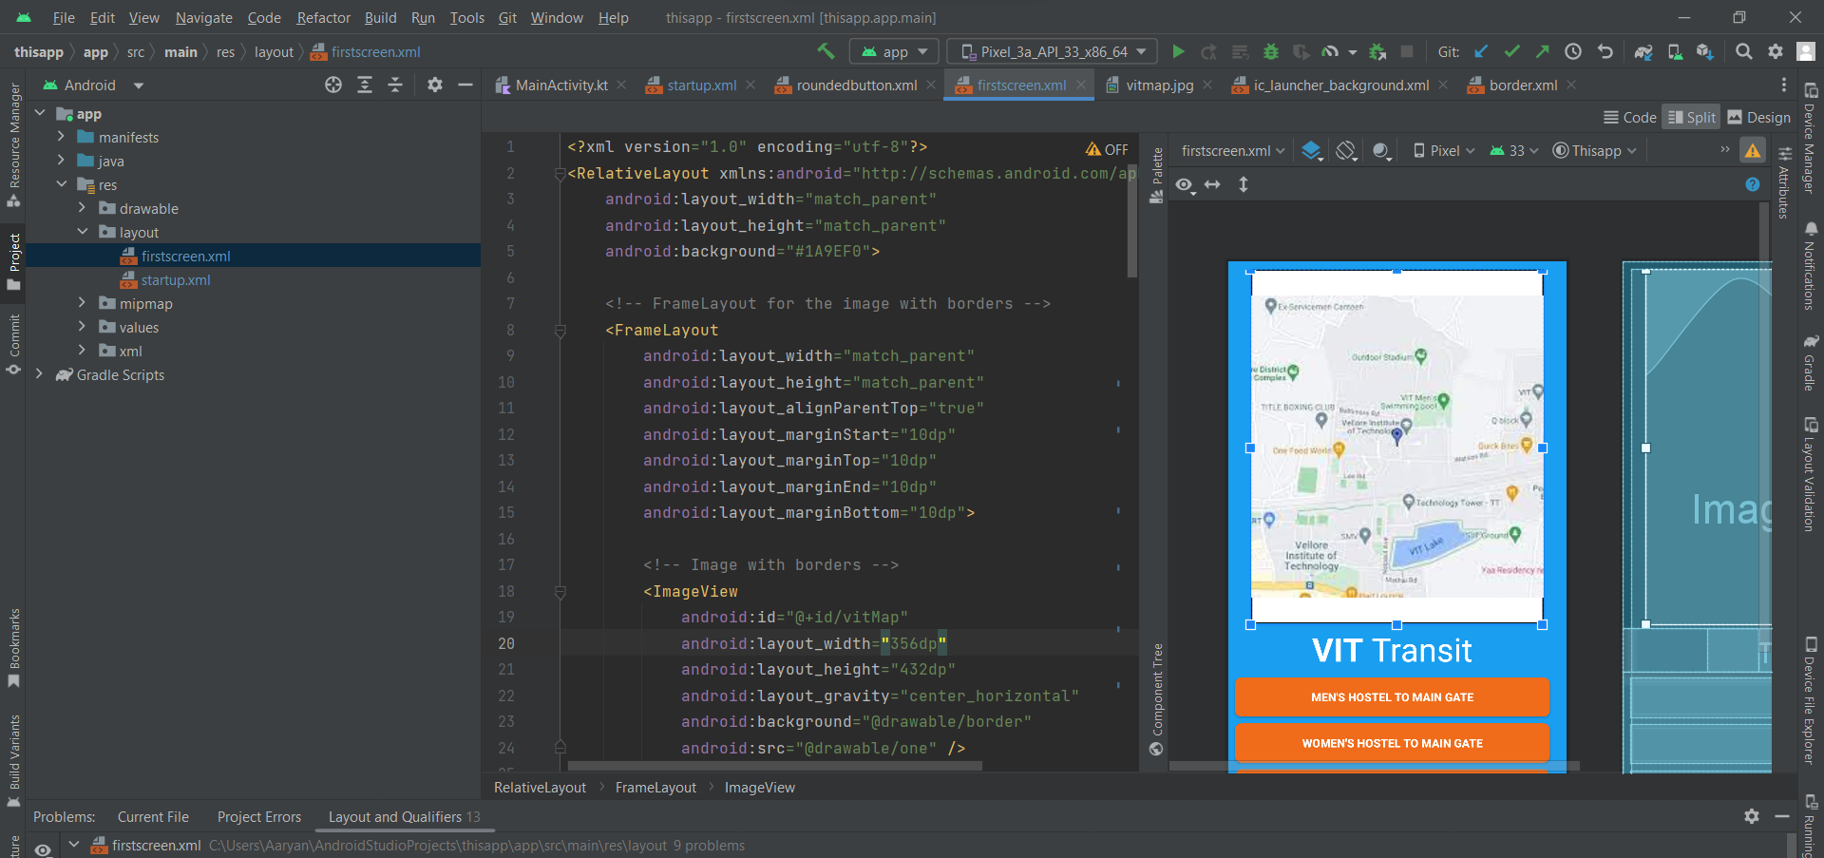This screenshot has width=1824, height=858.
Task: Commit changes via the green Git checkmark
Action: click(1512, 51)
